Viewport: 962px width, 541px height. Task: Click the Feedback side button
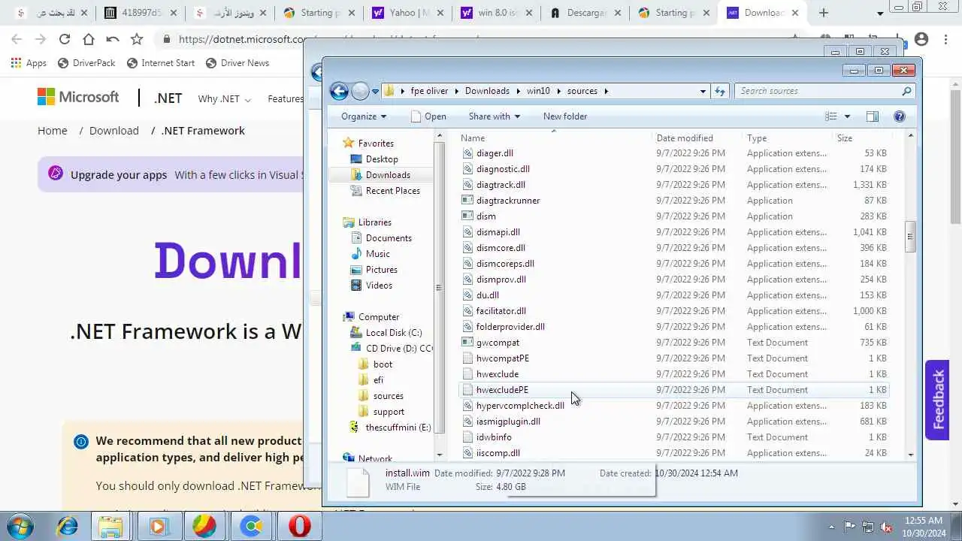pos(937,400)
